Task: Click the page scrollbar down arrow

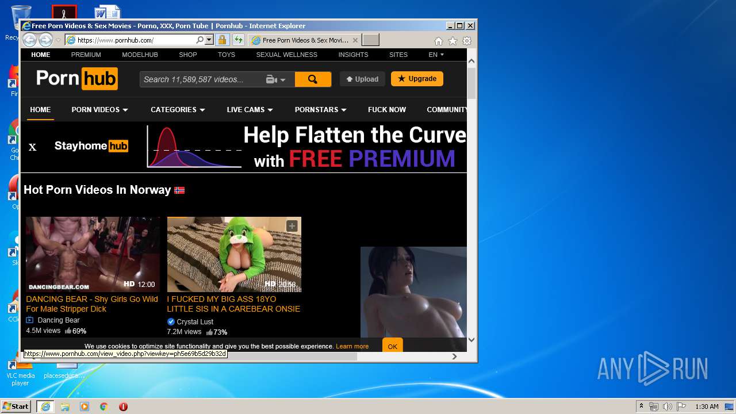Action: [x=471, y=339]
